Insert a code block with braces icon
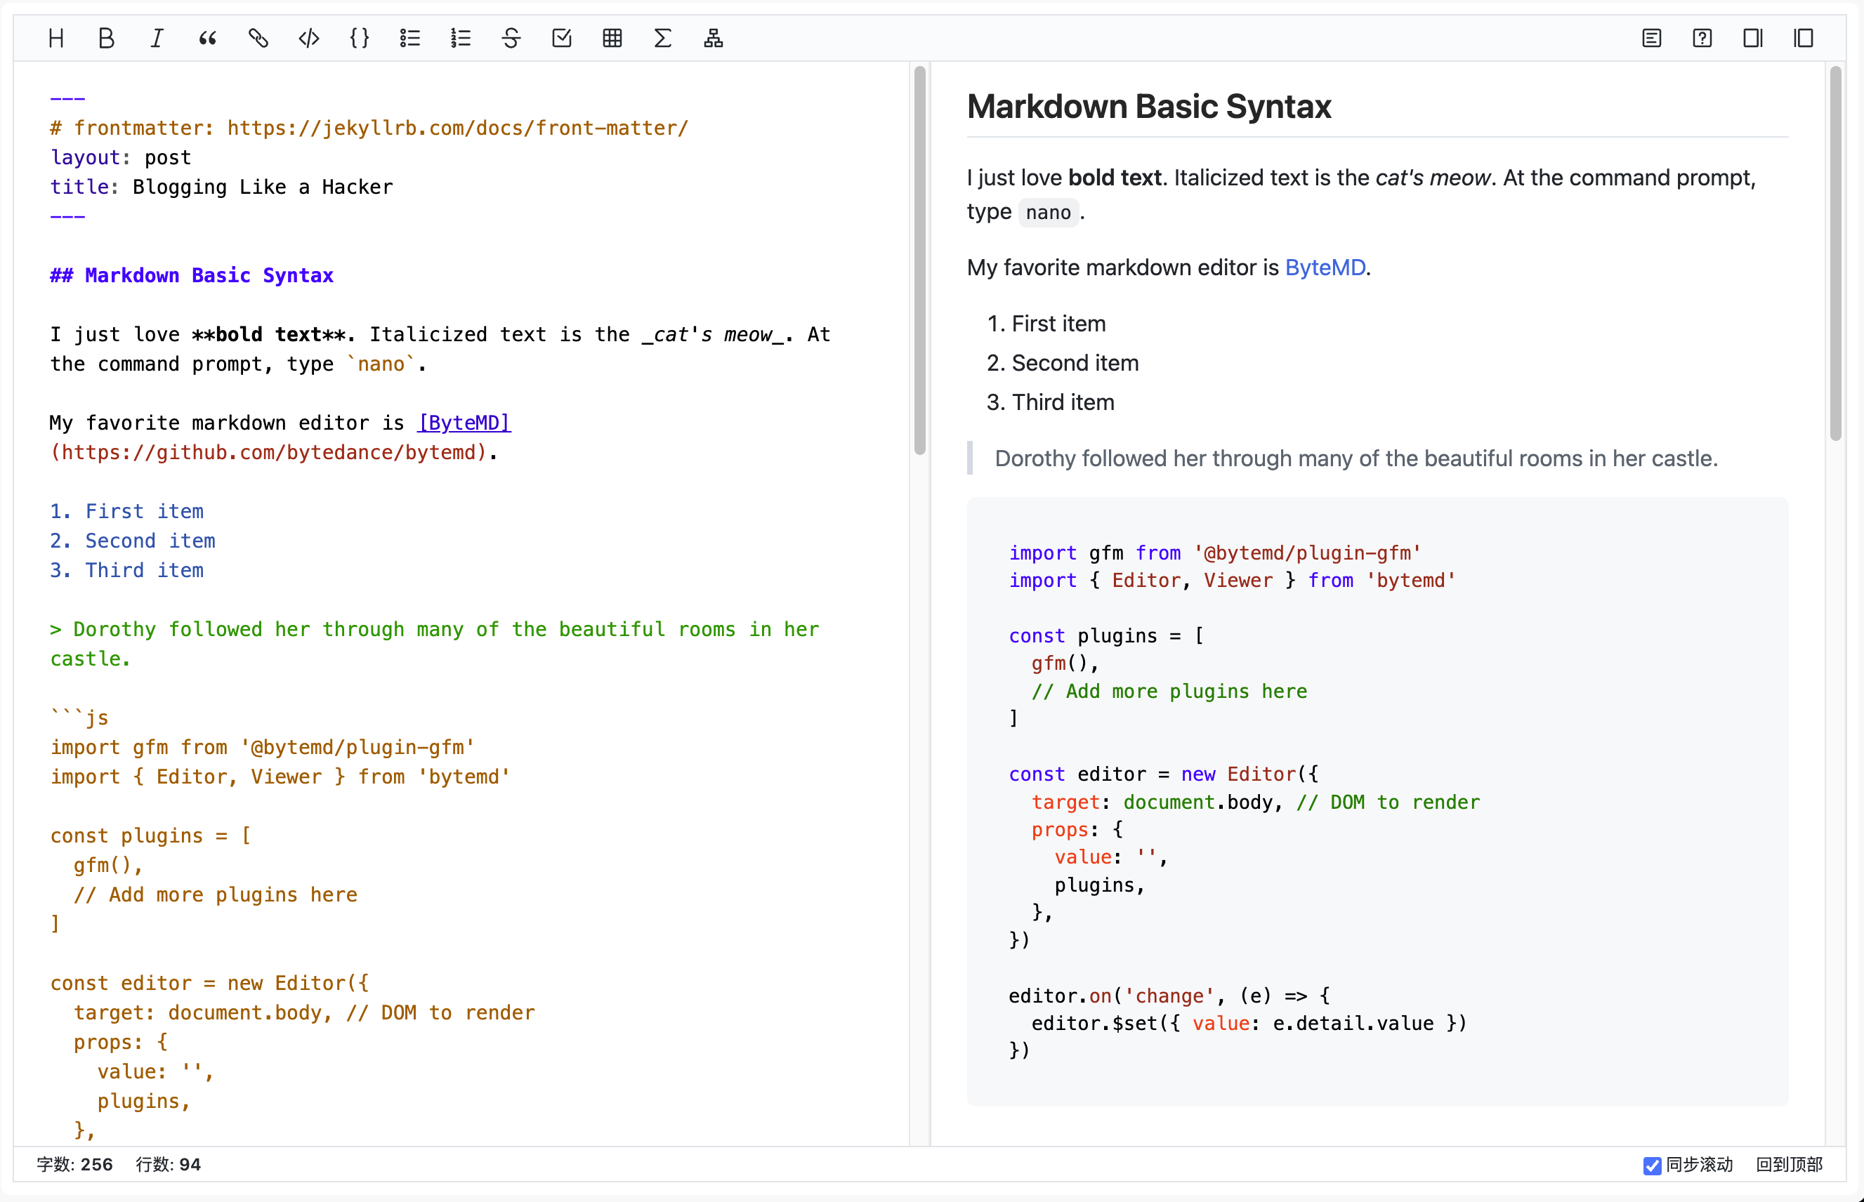The width and height of the screenshot is (1864, 1202). point(360,37)
